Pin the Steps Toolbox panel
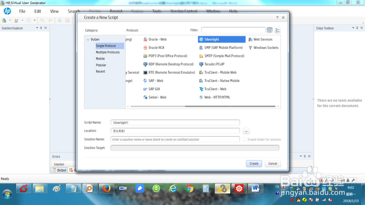This screenshot has width=365, height=205. [357, 28]
